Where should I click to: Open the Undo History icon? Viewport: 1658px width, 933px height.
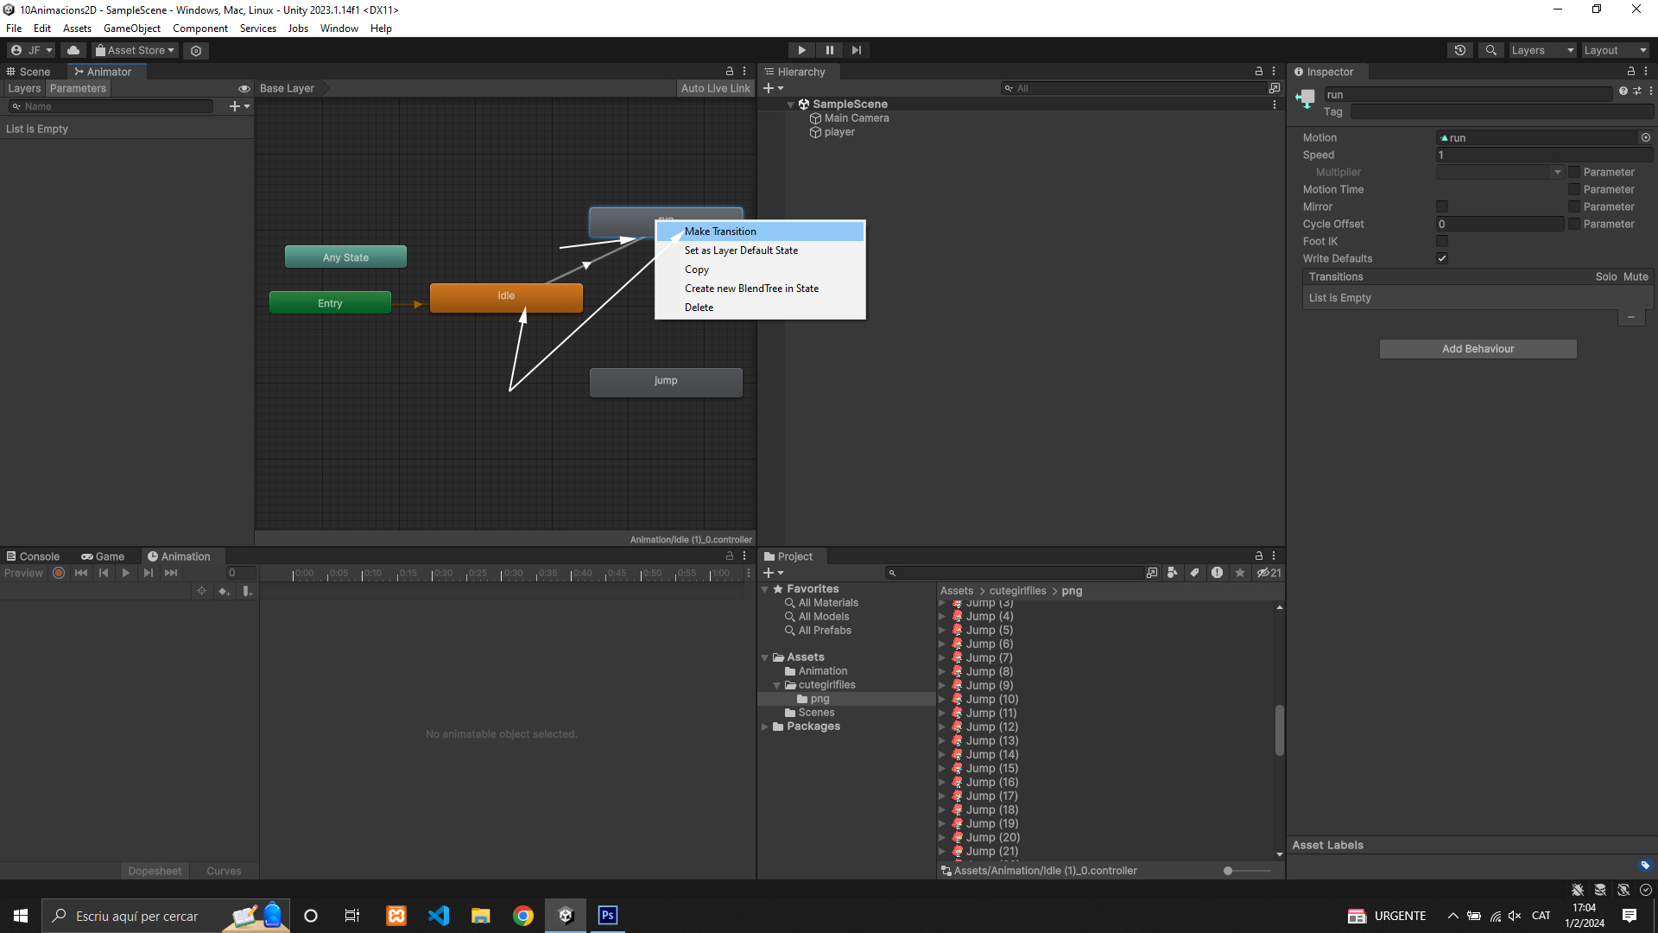[x=1460, y=50]
